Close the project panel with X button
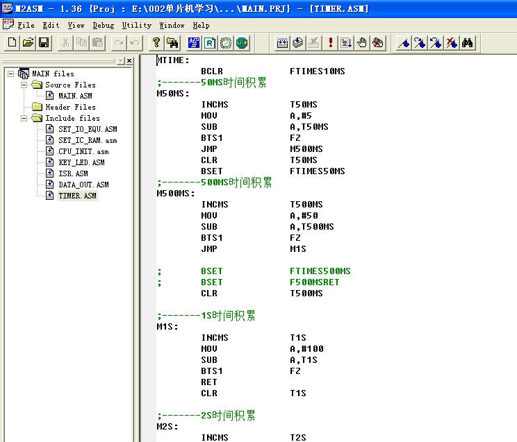Screen dimensions: 517x442 click(129, 61)
